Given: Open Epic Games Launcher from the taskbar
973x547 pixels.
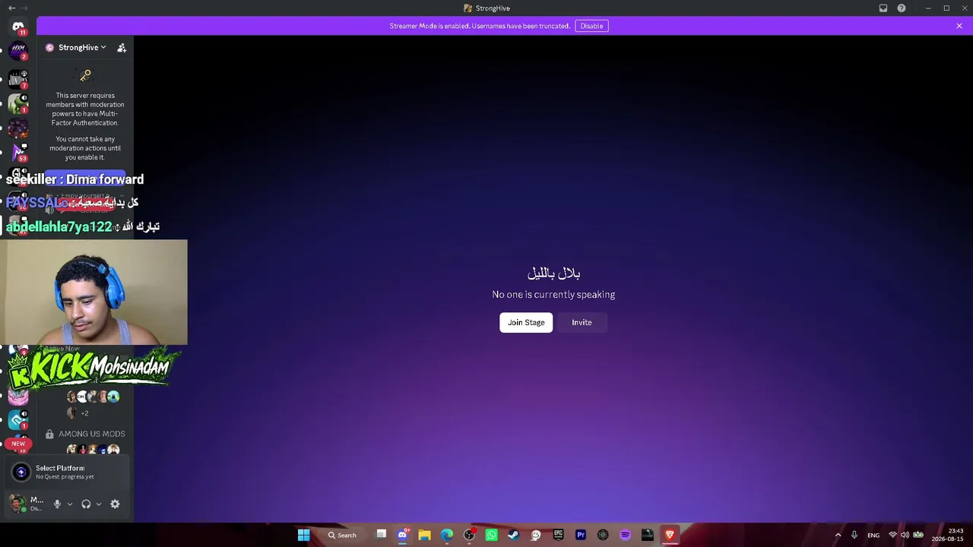Looking at the screenshot, I should pos(559,535).
